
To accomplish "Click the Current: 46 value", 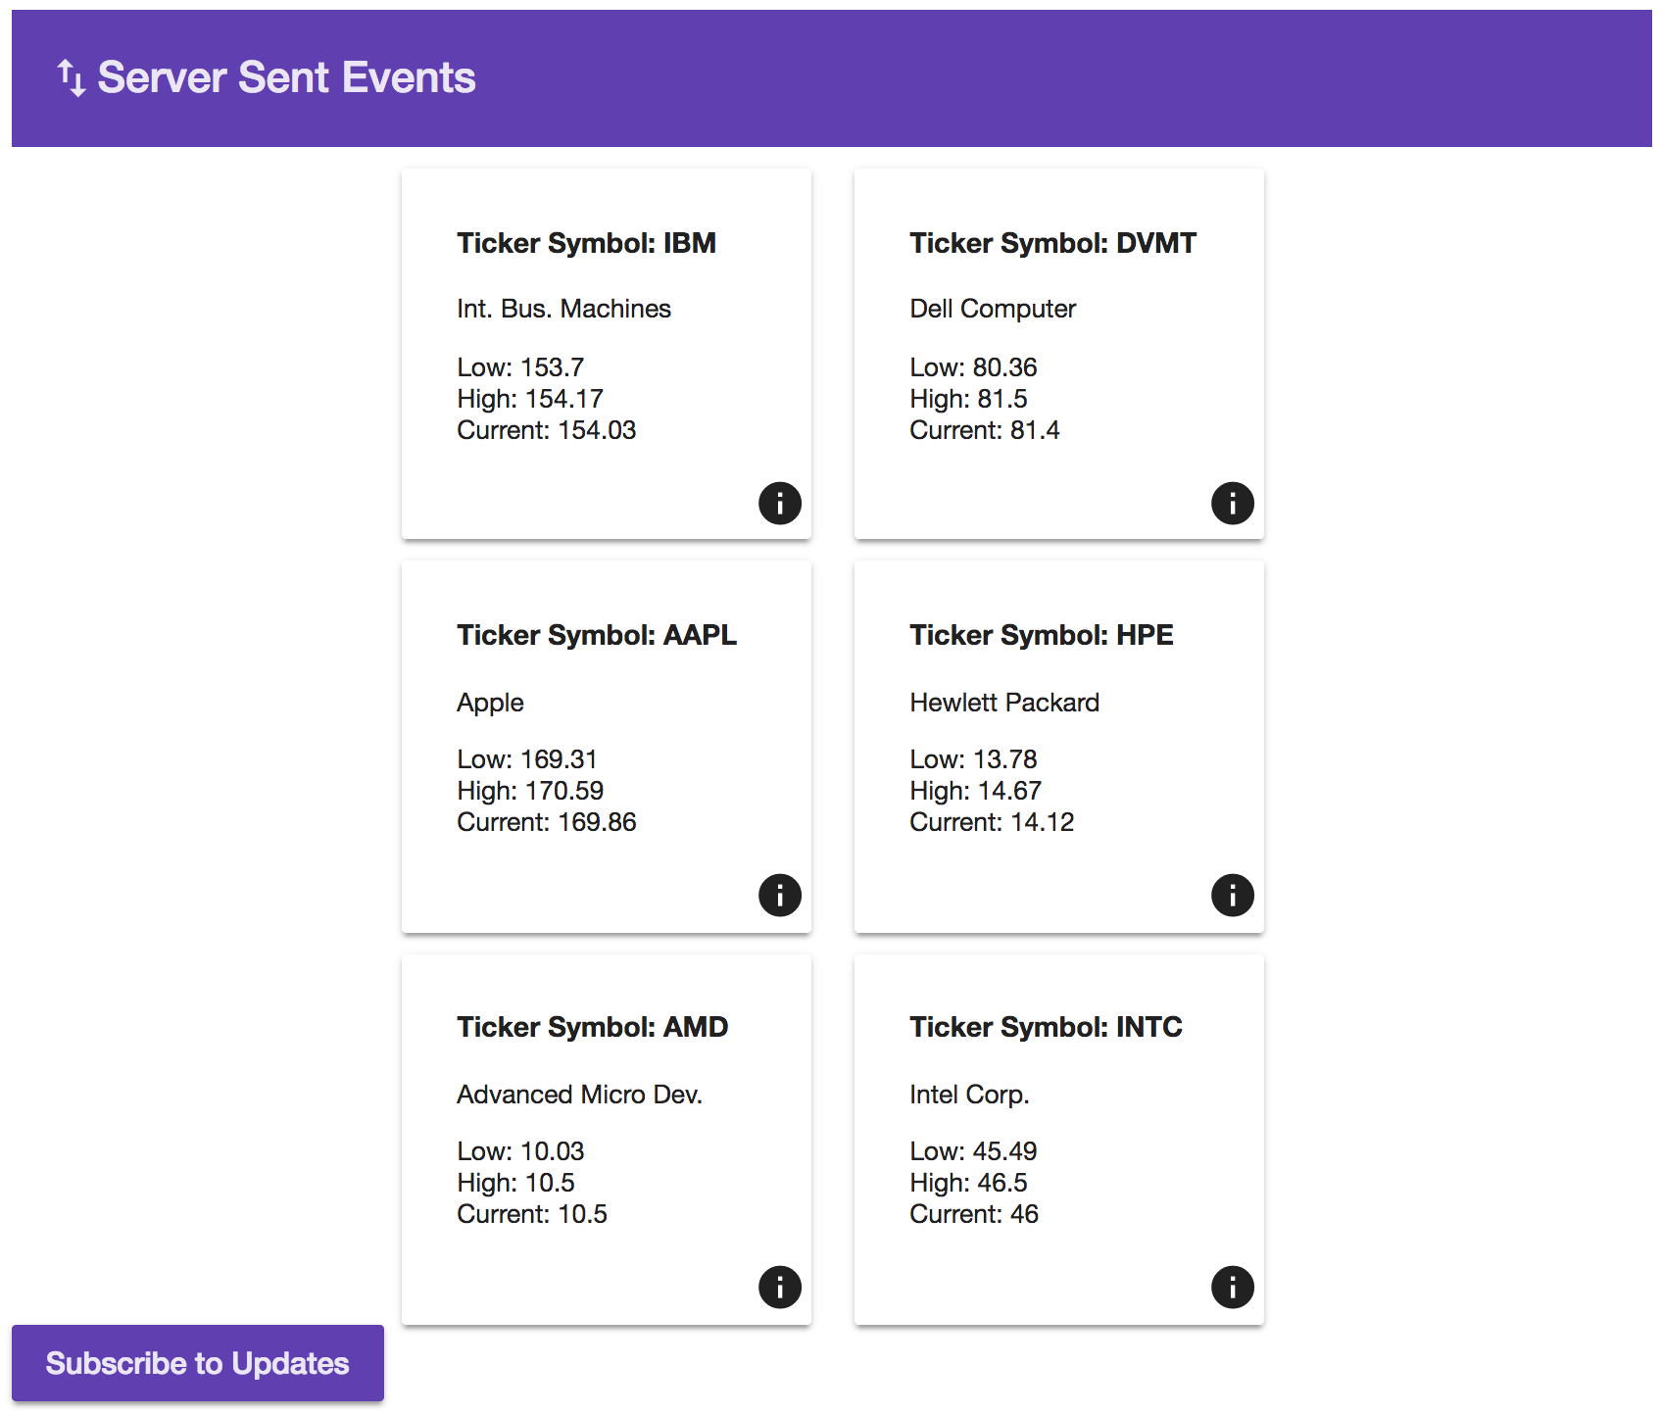I will (974, 1214).
